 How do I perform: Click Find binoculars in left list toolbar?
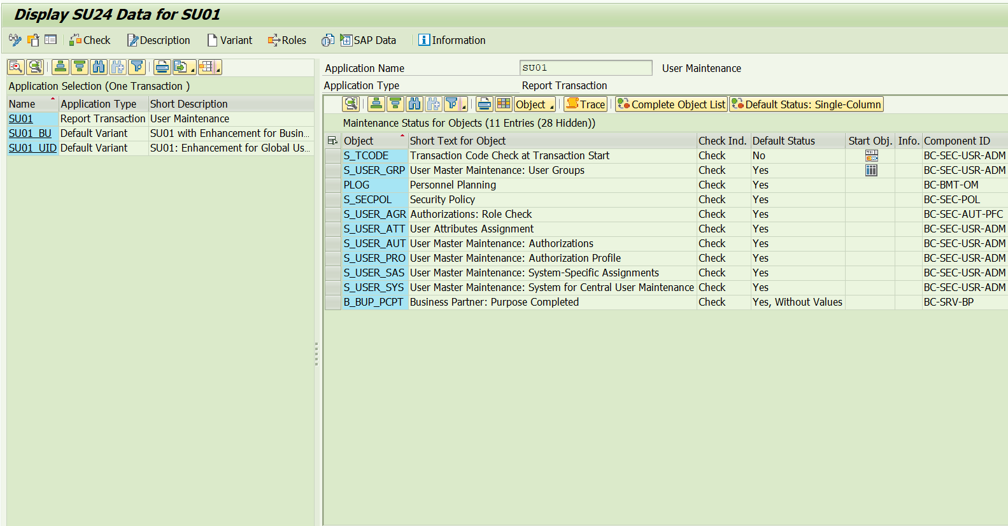pyautogui.click(x=99, y=67)
